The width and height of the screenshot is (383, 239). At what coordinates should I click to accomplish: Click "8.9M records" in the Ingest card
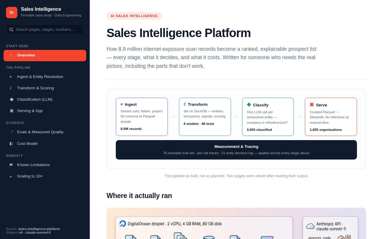coord(131,129)
